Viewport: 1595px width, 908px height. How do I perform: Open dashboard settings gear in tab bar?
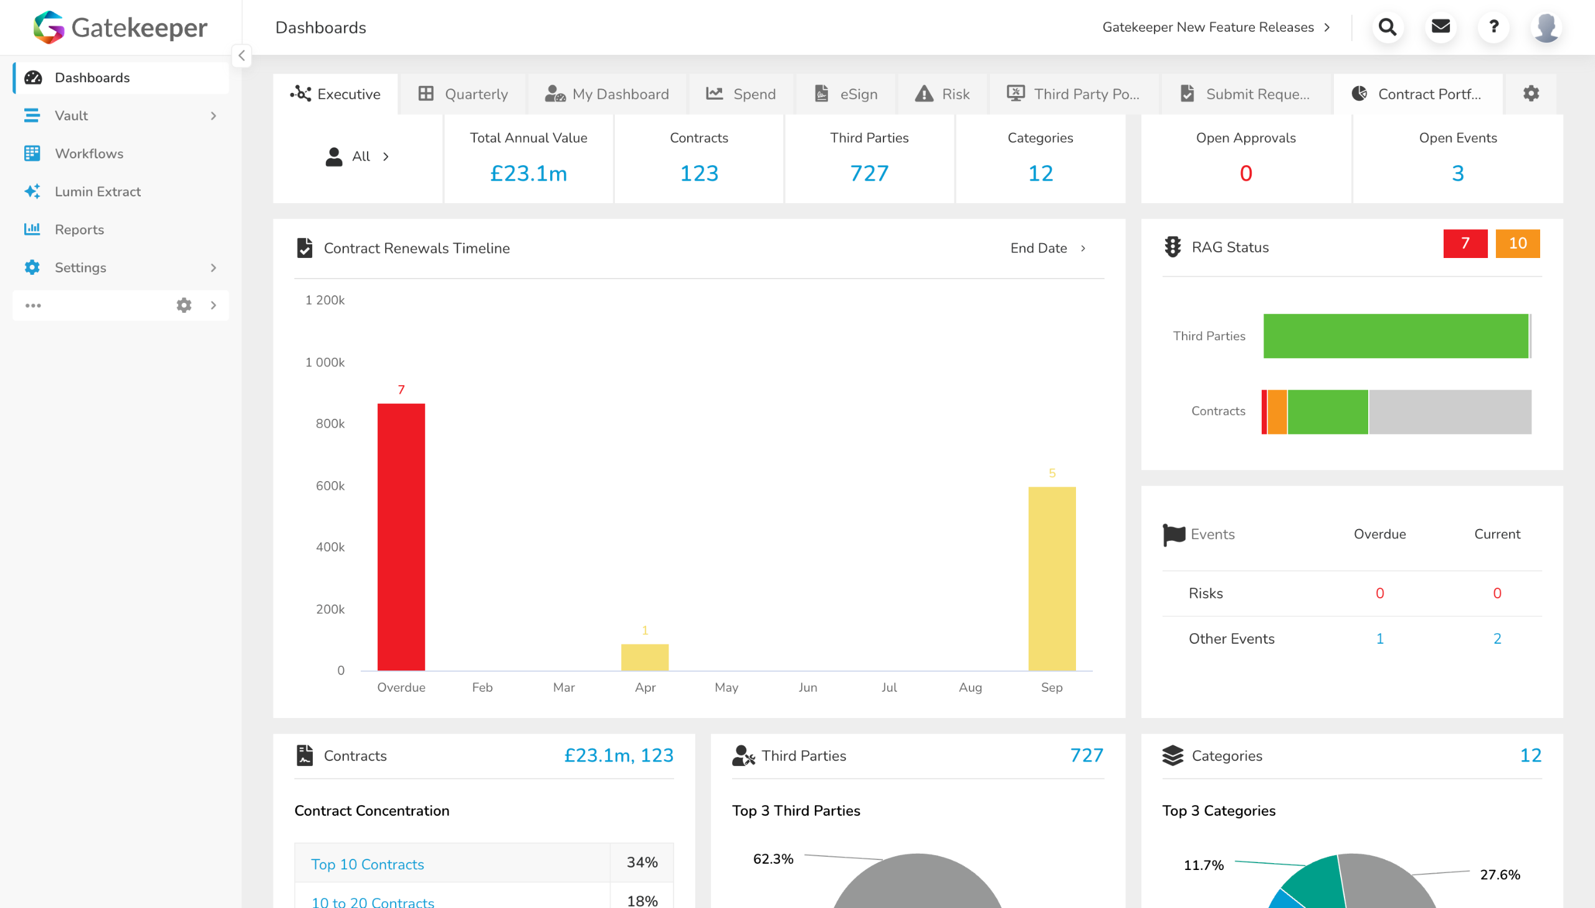pos(1531,94)
